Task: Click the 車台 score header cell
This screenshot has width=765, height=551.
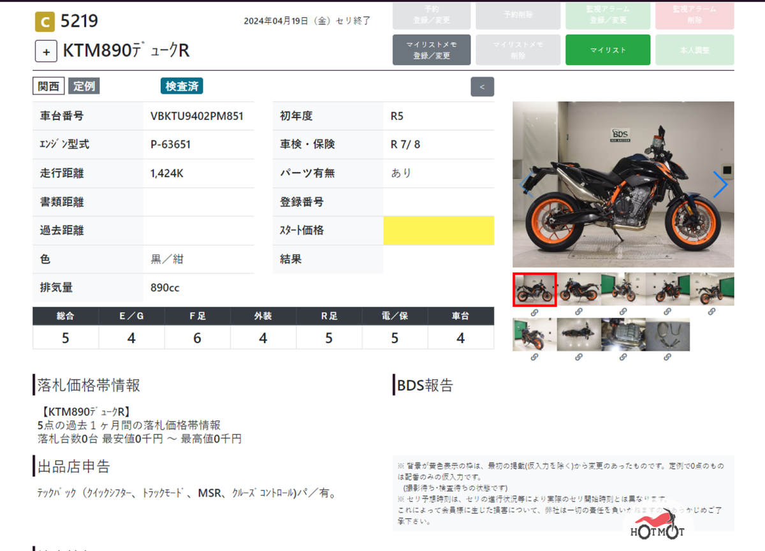Action: (461, 316)
